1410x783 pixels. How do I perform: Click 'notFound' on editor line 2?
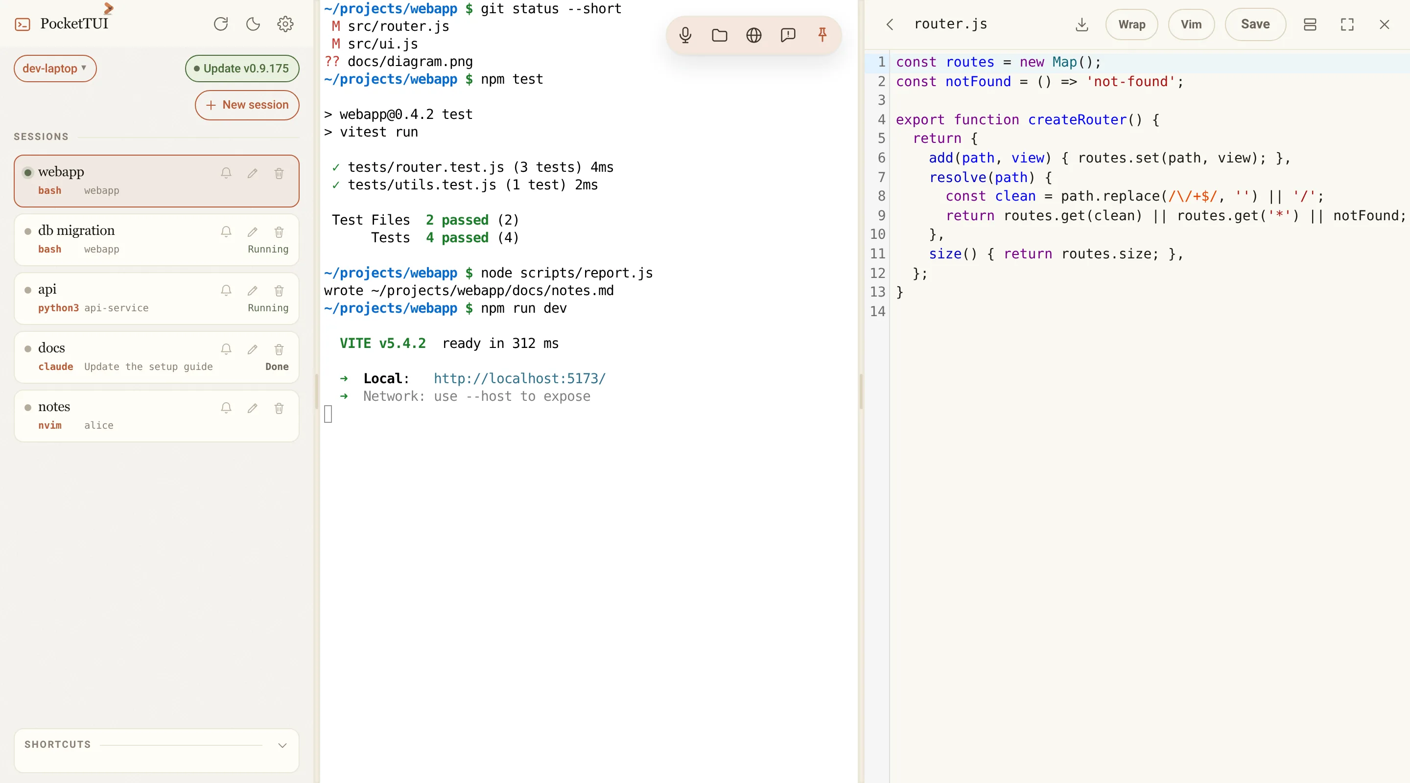click(978, 82)
